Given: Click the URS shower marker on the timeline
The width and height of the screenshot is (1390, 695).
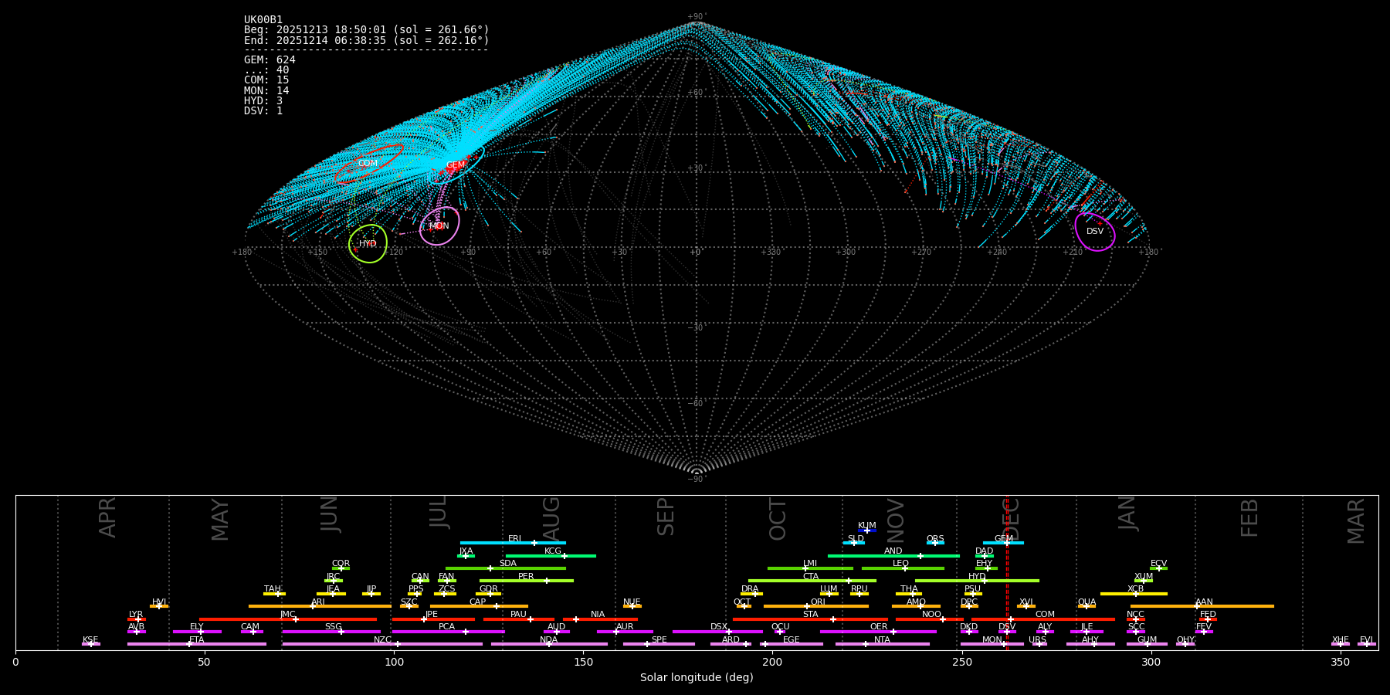Looking at the screenshot, I should 1039,644.
